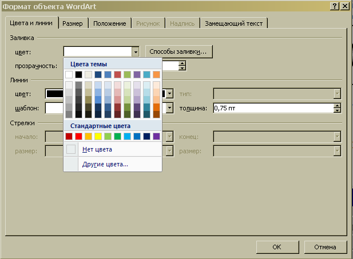Screen dimensions: 353x259
Task: Select the Цвета и линии tab
Action: click(31, 23)
